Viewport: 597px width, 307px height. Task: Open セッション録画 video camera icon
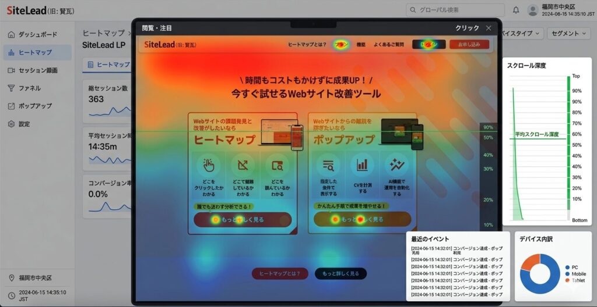(11, 70)
